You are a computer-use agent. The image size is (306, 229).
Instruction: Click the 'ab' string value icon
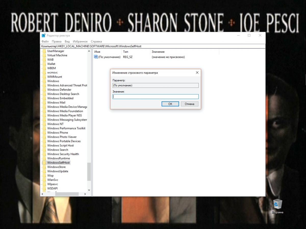click(96, 57)
